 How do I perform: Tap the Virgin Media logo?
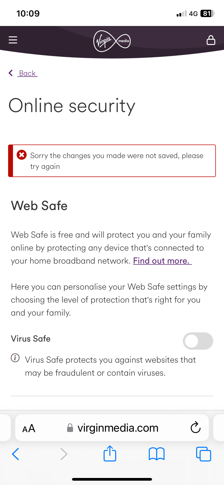(x=112, y=41)
